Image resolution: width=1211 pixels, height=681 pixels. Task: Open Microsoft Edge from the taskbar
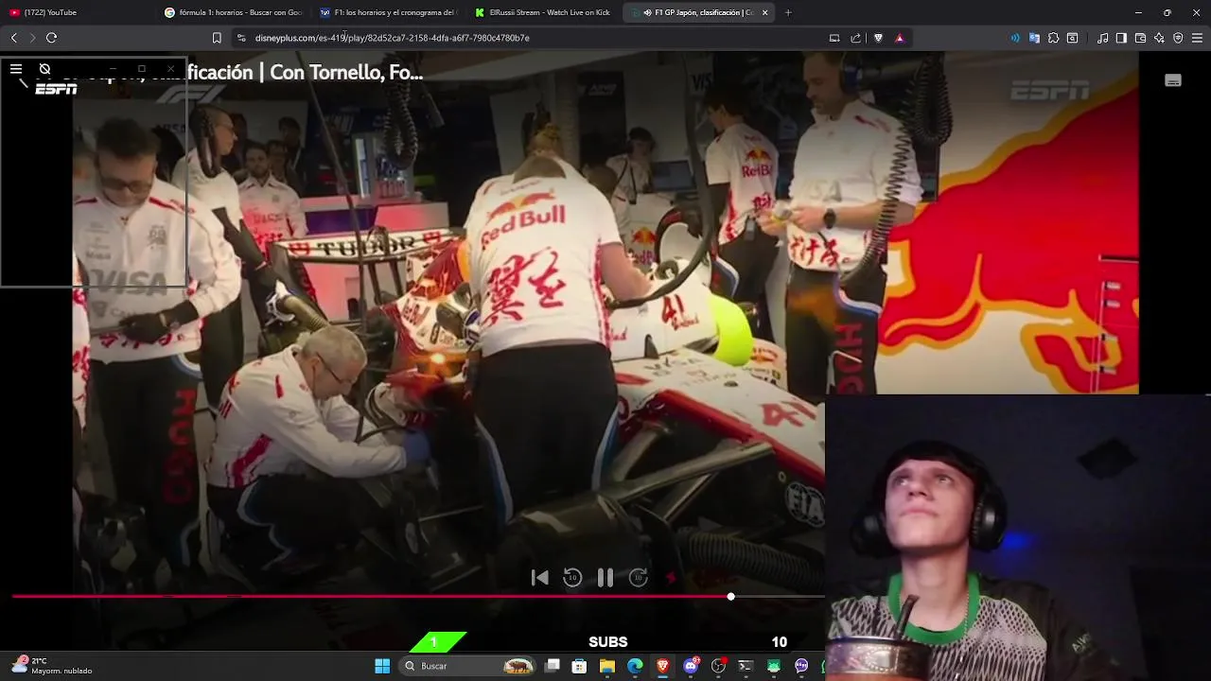[x=635, y=666]
